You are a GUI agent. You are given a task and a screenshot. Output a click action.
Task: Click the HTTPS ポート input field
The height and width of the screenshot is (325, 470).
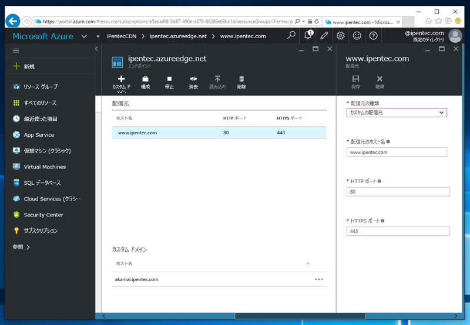(398, 231)
